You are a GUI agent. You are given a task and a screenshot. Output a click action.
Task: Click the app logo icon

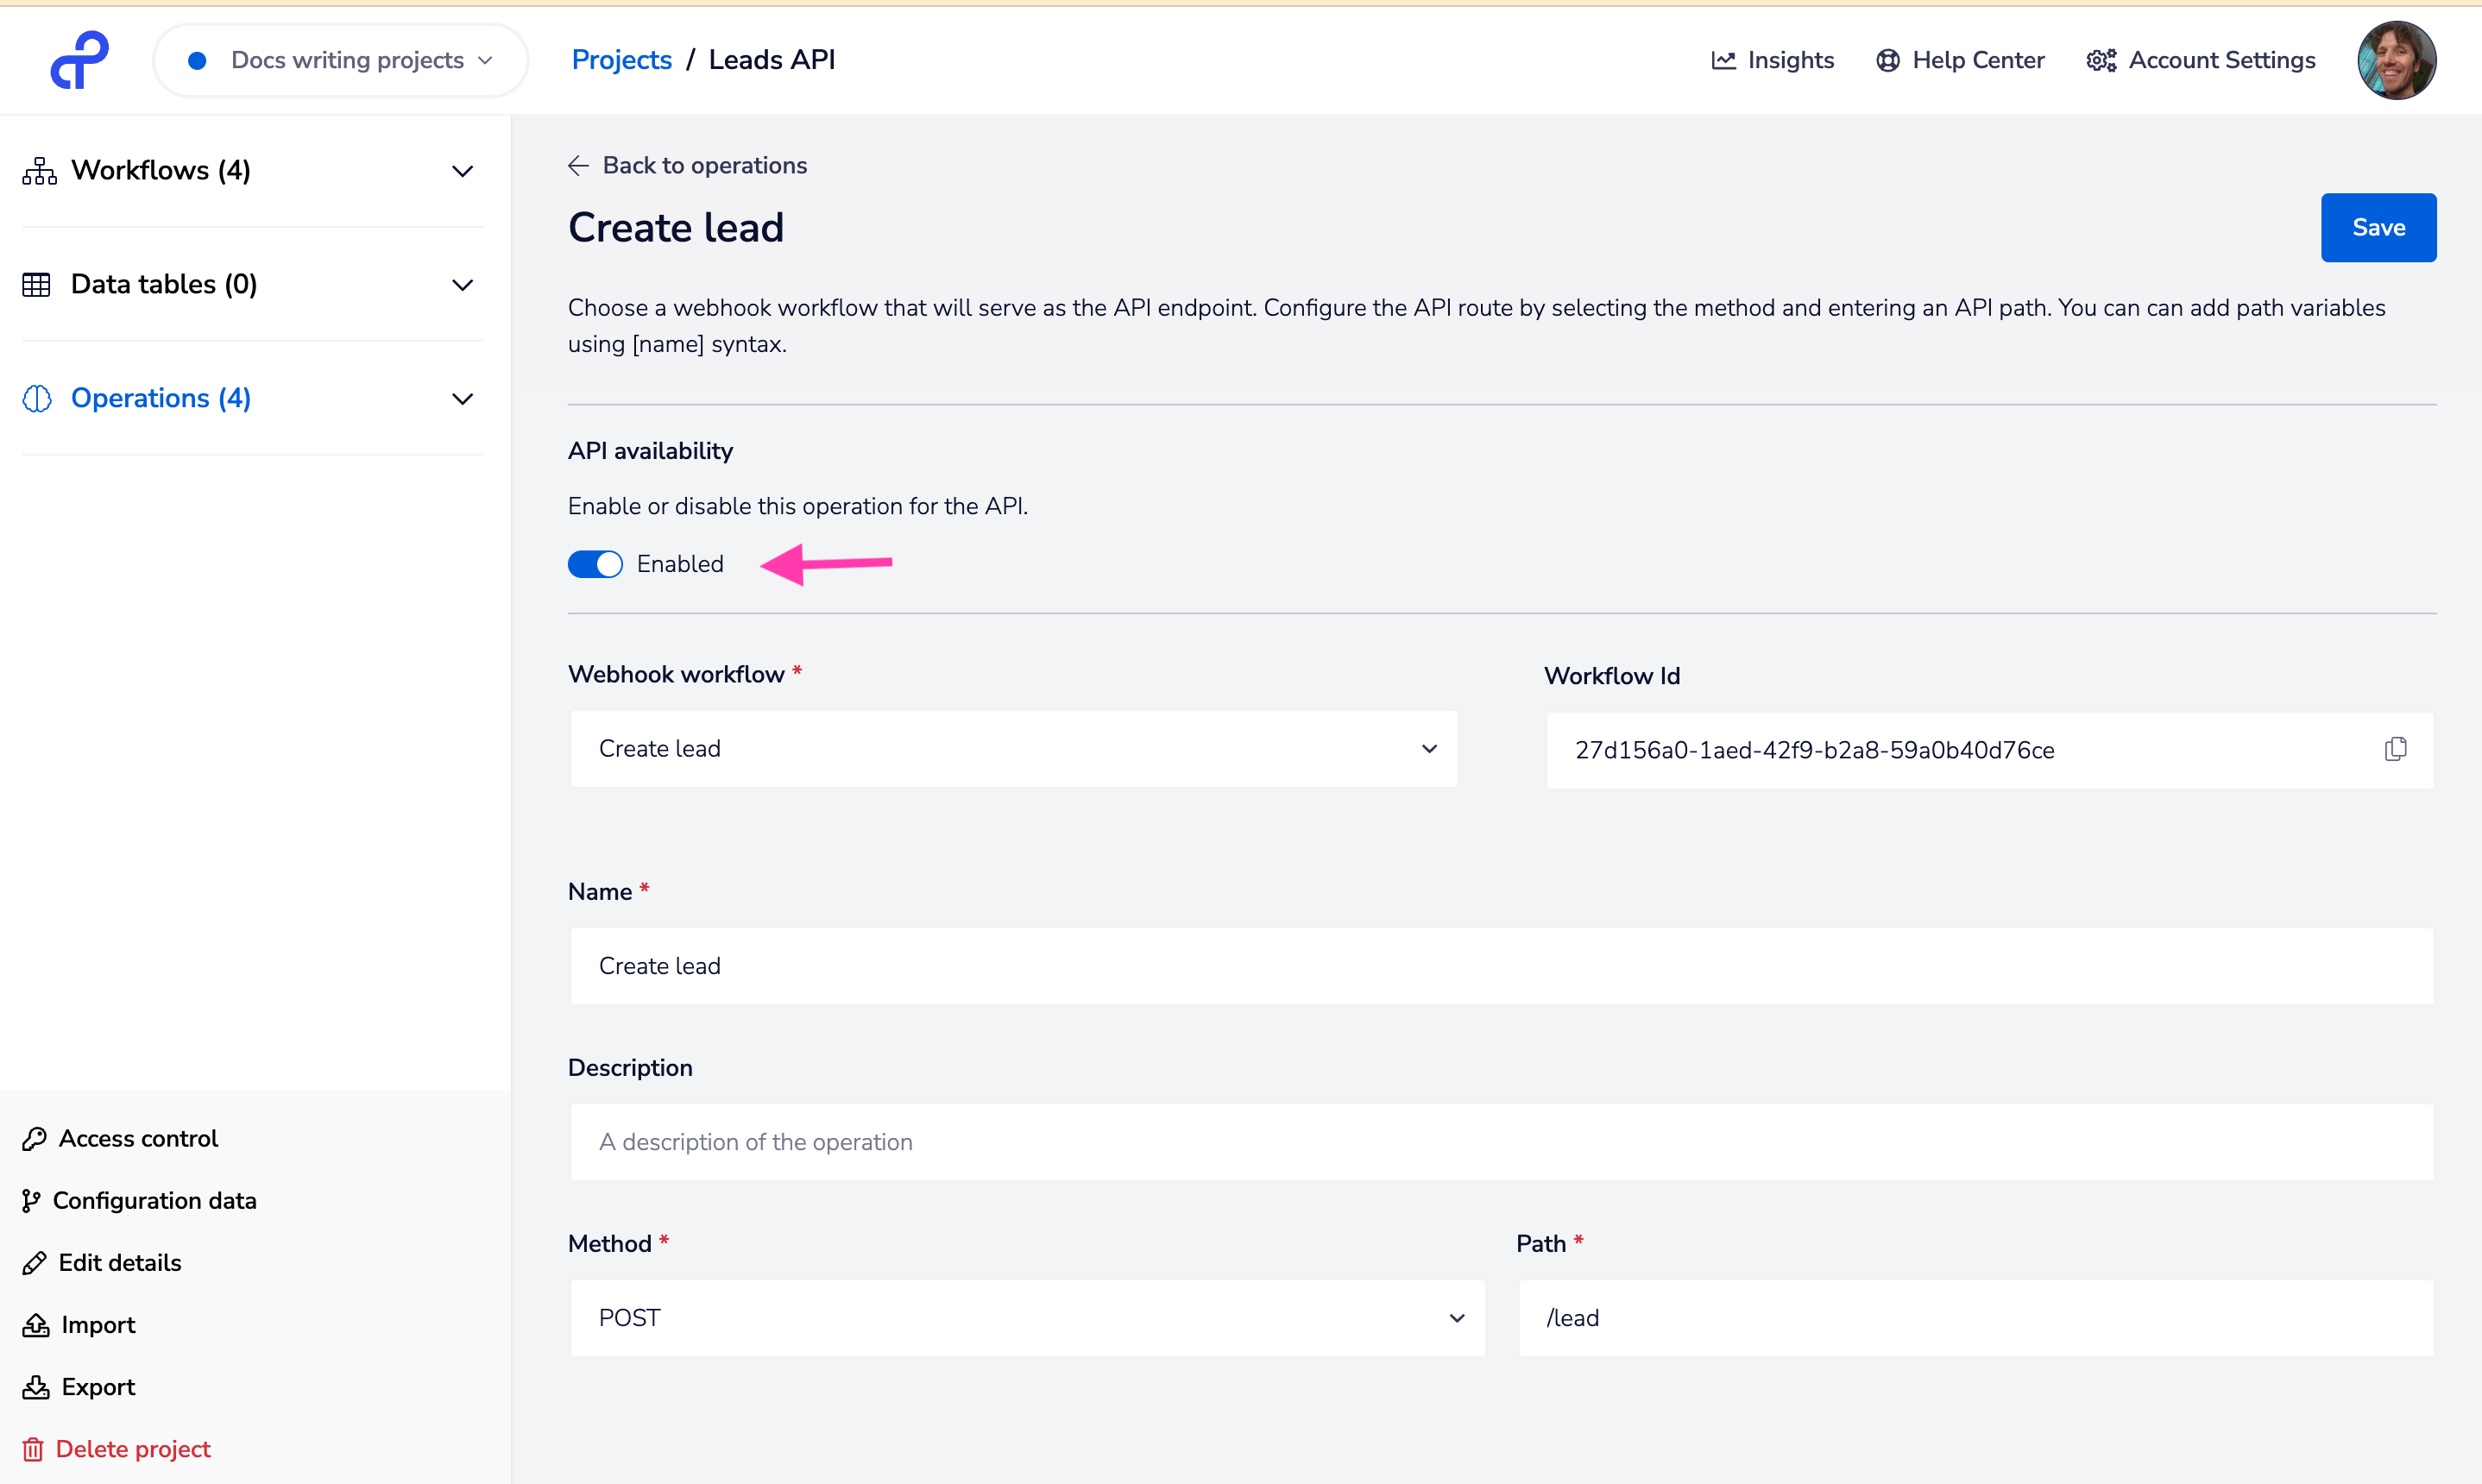tap(79, 60)
